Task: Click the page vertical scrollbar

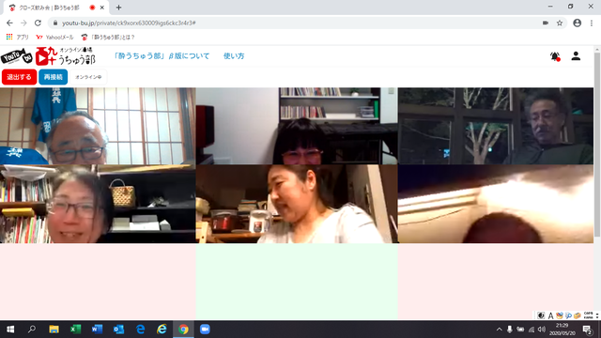Action: pyautogui.click(x=597, y=144)
